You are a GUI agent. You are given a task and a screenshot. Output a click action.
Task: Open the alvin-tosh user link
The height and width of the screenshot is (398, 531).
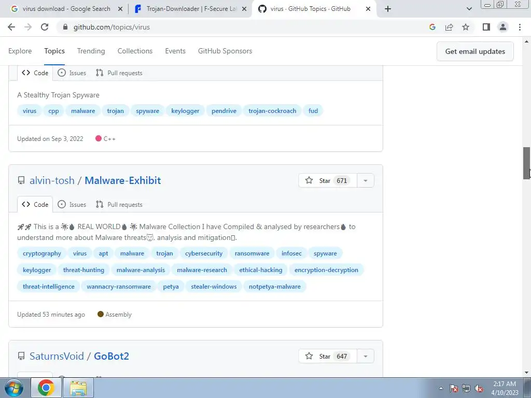click(x=52, y=180)
